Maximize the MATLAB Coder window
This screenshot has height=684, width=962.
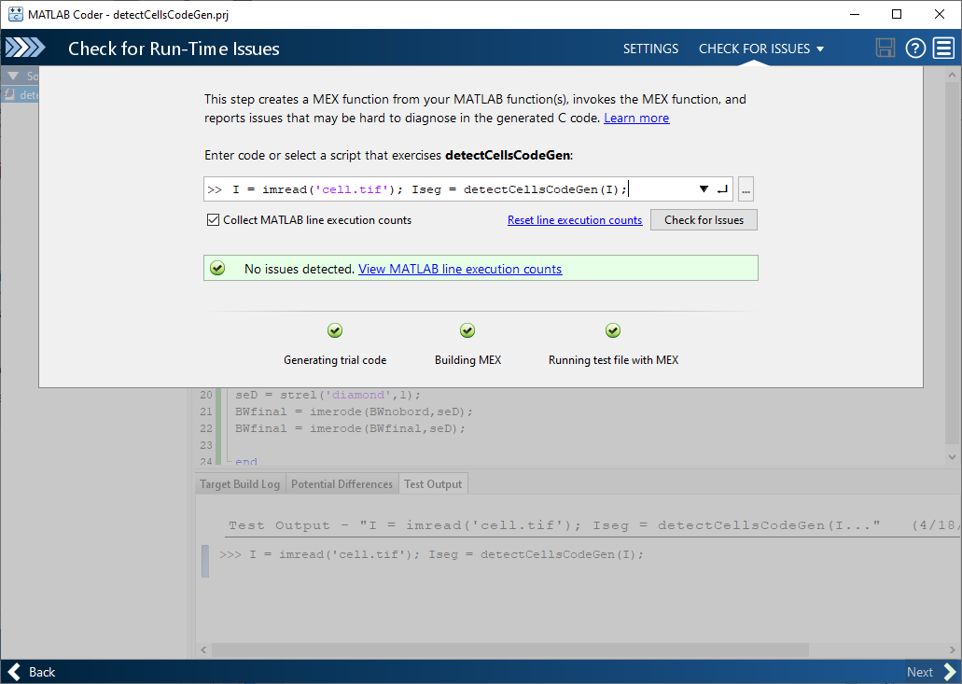tap(897, 14)
